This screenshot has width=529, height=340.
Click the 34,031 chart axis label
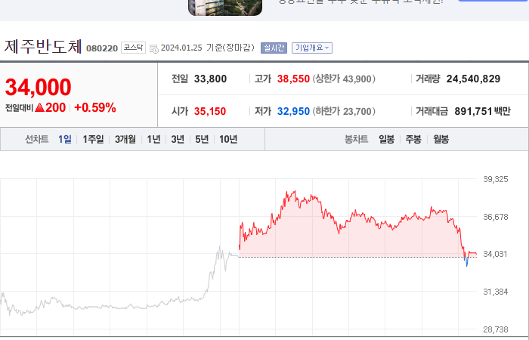pyautogui.click(x=495, y=254)
